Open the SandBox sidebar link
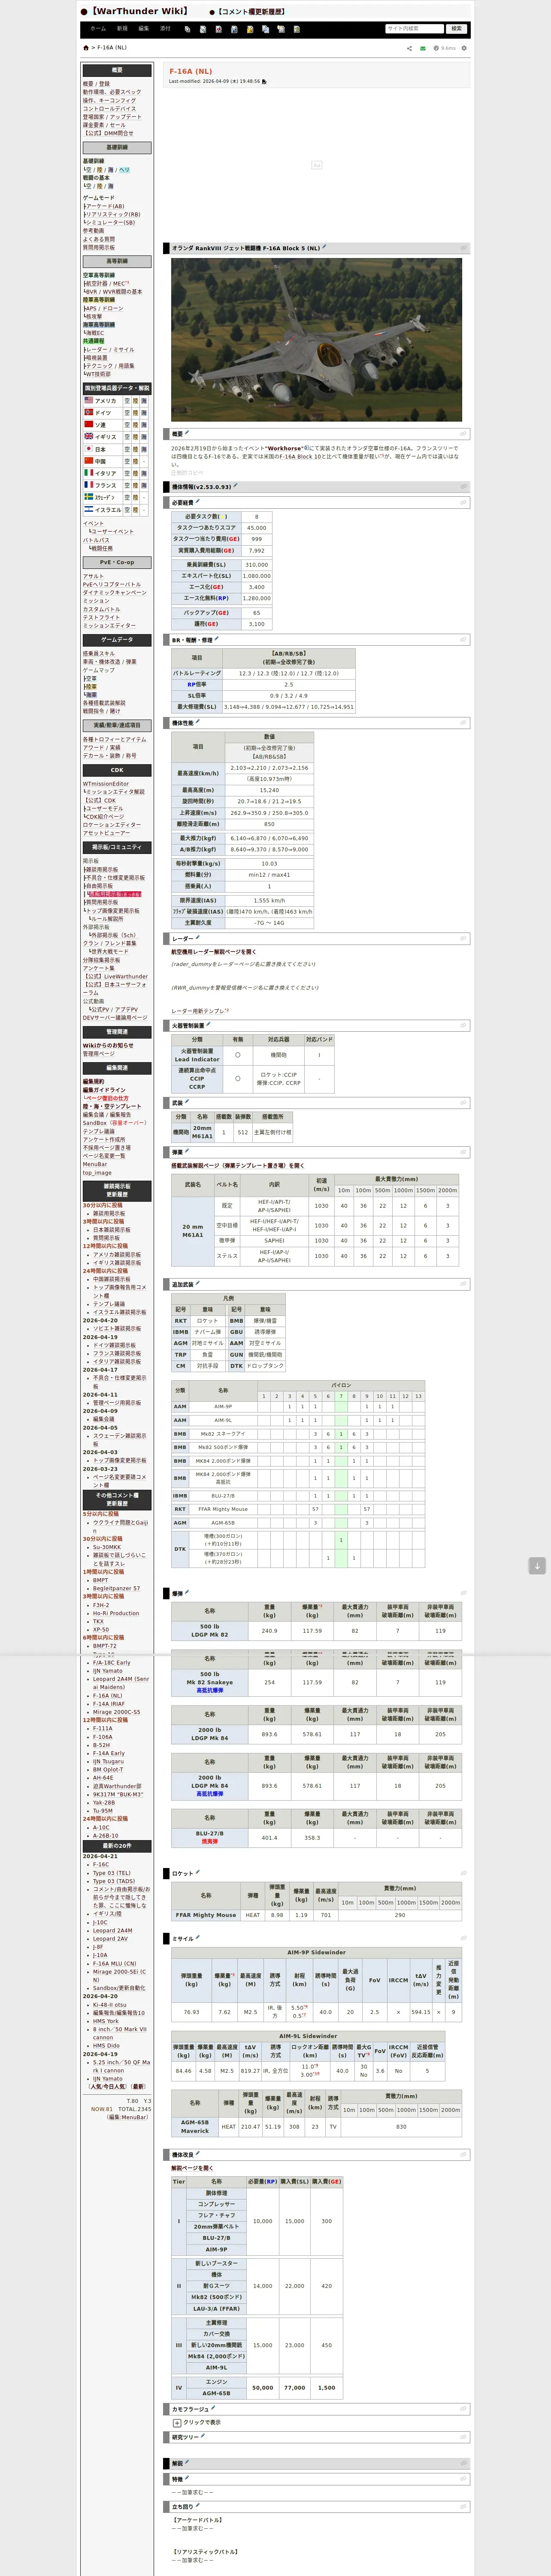Screen dimensions: 551x2576 coord(94,1123)
